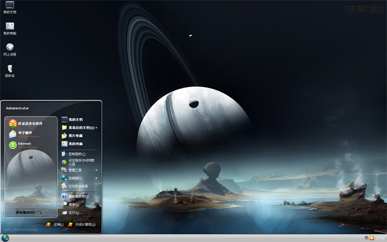This screenshot has height=242, width=387.
Task: Expand the 连接到 submenu
Action: tap(79, 178)
